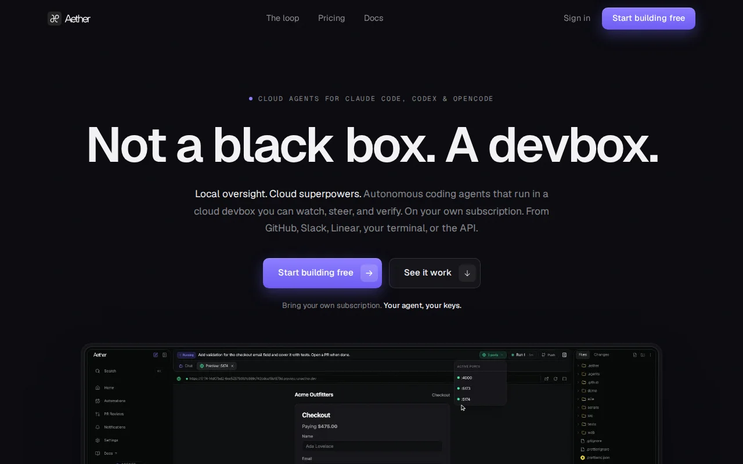Viewport: 743px width, 464px height.
Task: Click the square viewport icon right of the refresh icon
Action: (564, 379)
